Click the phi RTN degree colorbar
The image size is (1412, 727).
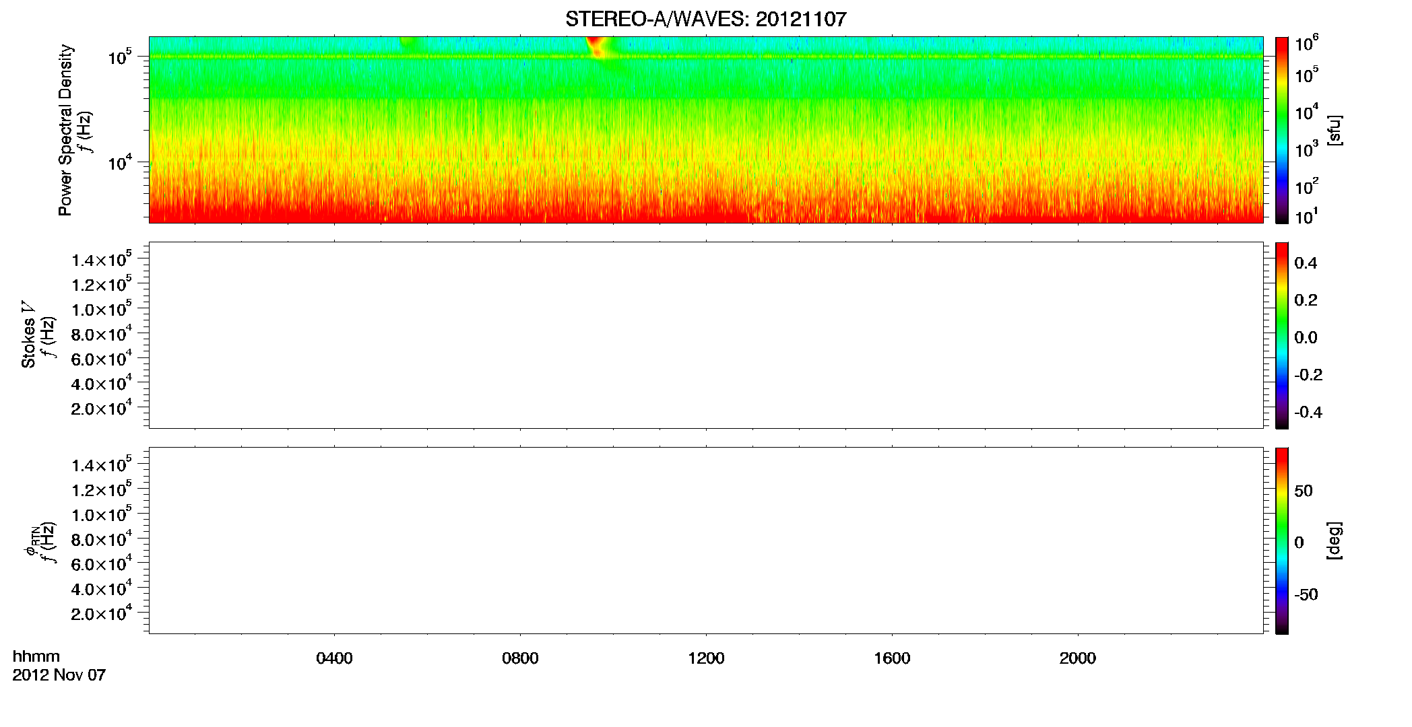point(1281,541)
